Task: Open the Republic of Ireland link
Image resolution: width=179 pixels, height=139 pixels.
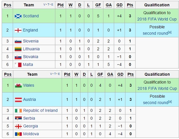Action: click(x=40, y=110)
